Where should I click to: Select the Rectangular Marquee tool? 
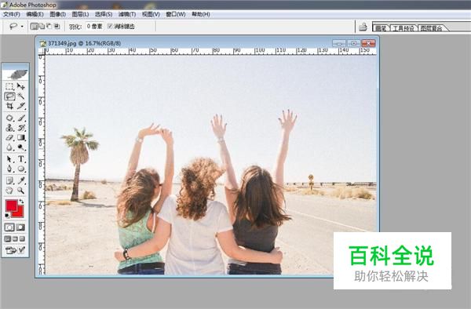coord(9,87)
